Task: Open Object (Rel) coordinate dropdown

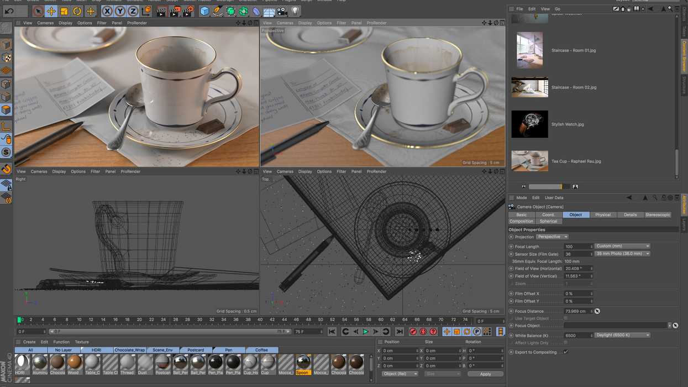Action: 399,374
